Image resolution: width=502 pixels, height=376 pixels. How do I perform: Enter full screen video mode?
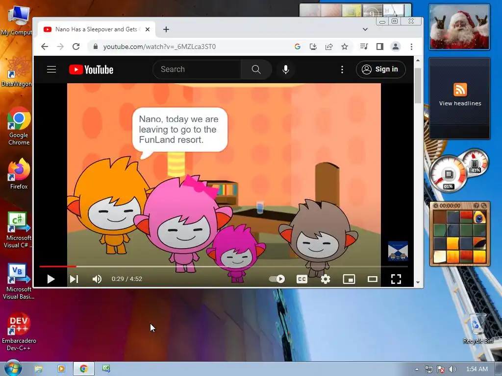pyautogui.click(x=396, y=279)
